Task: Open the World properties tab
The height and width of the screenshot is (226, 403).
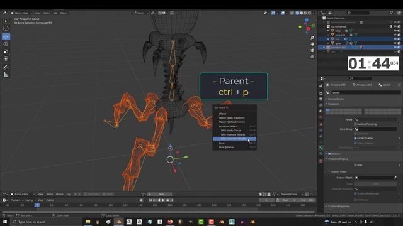Action: tap(321, 117)
